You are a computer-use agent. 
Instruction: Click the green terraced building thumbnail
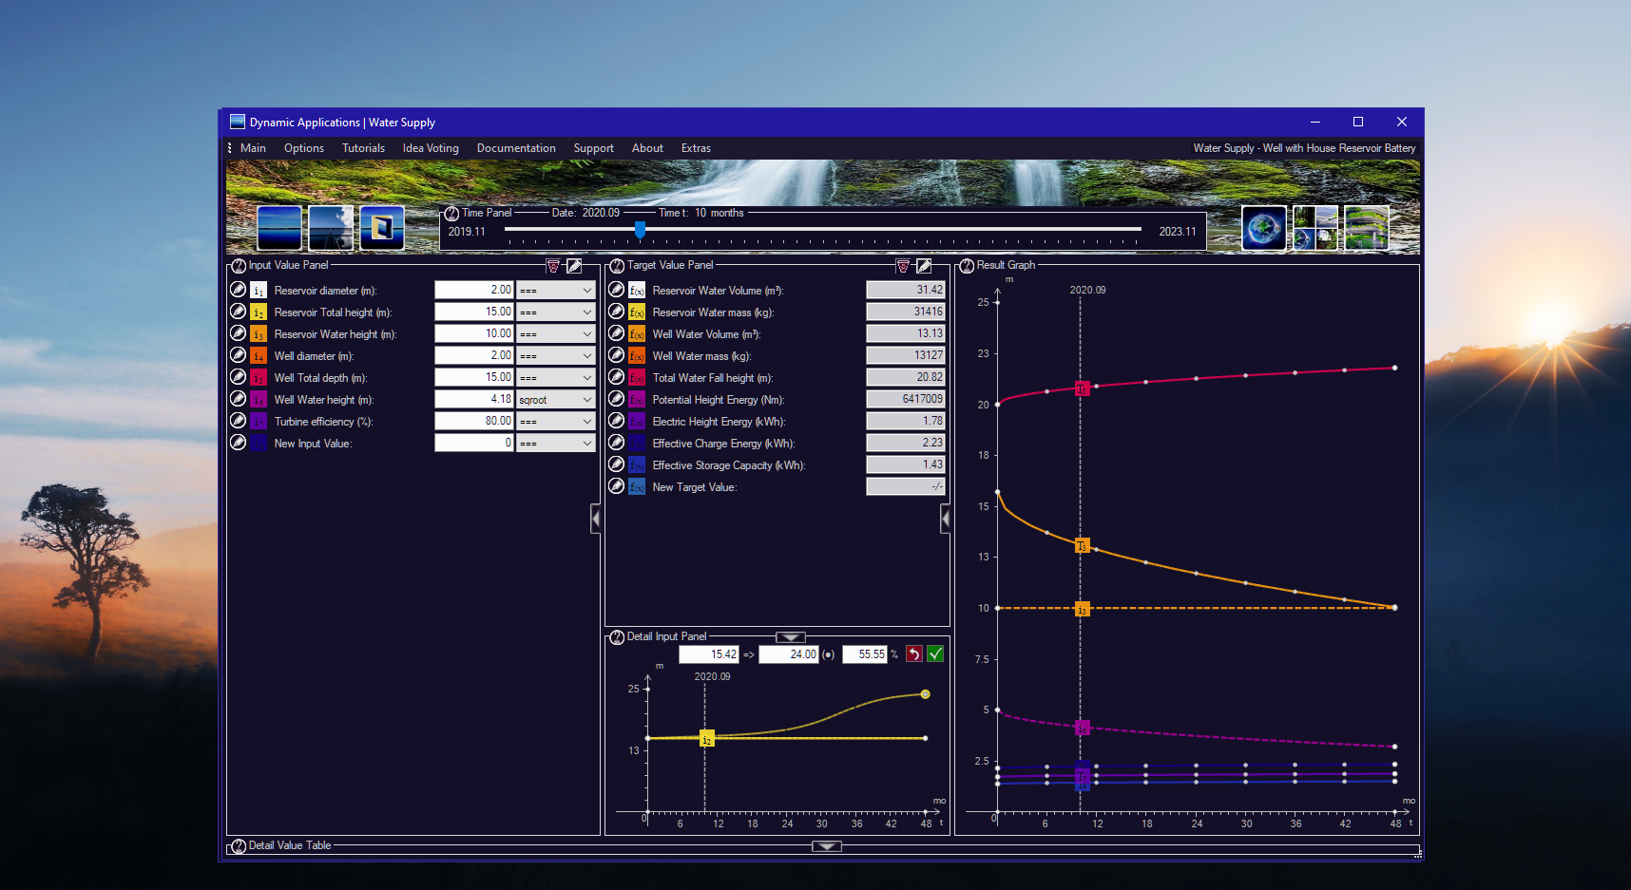pos(1367,229)
